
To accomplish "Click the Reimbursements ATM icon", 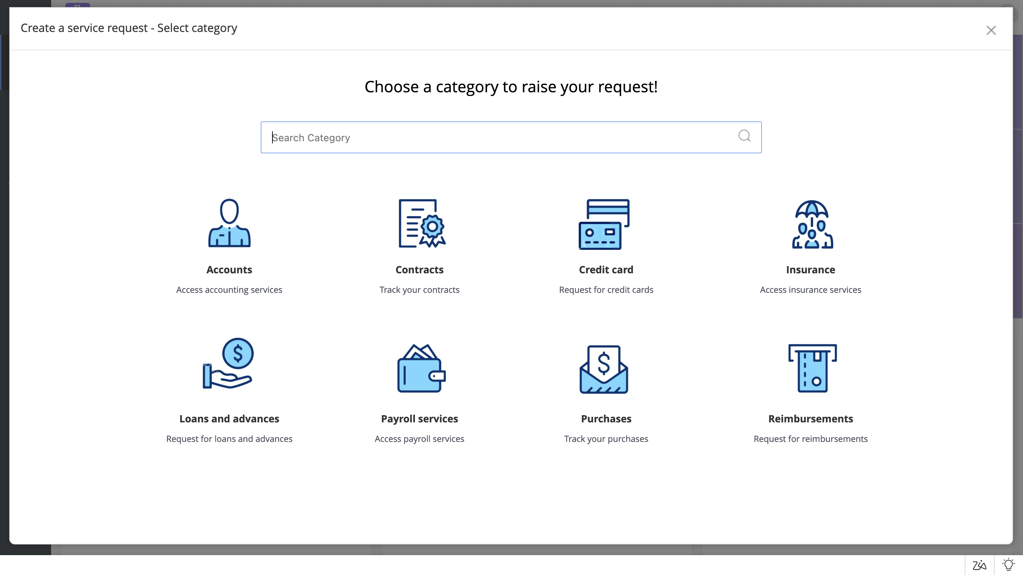I will (x=812, y=368).
